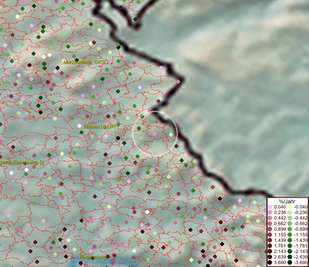Select the -3.690 darkest green legend swatch
Screen dimensions: 309x267
[x=290, y=263]
